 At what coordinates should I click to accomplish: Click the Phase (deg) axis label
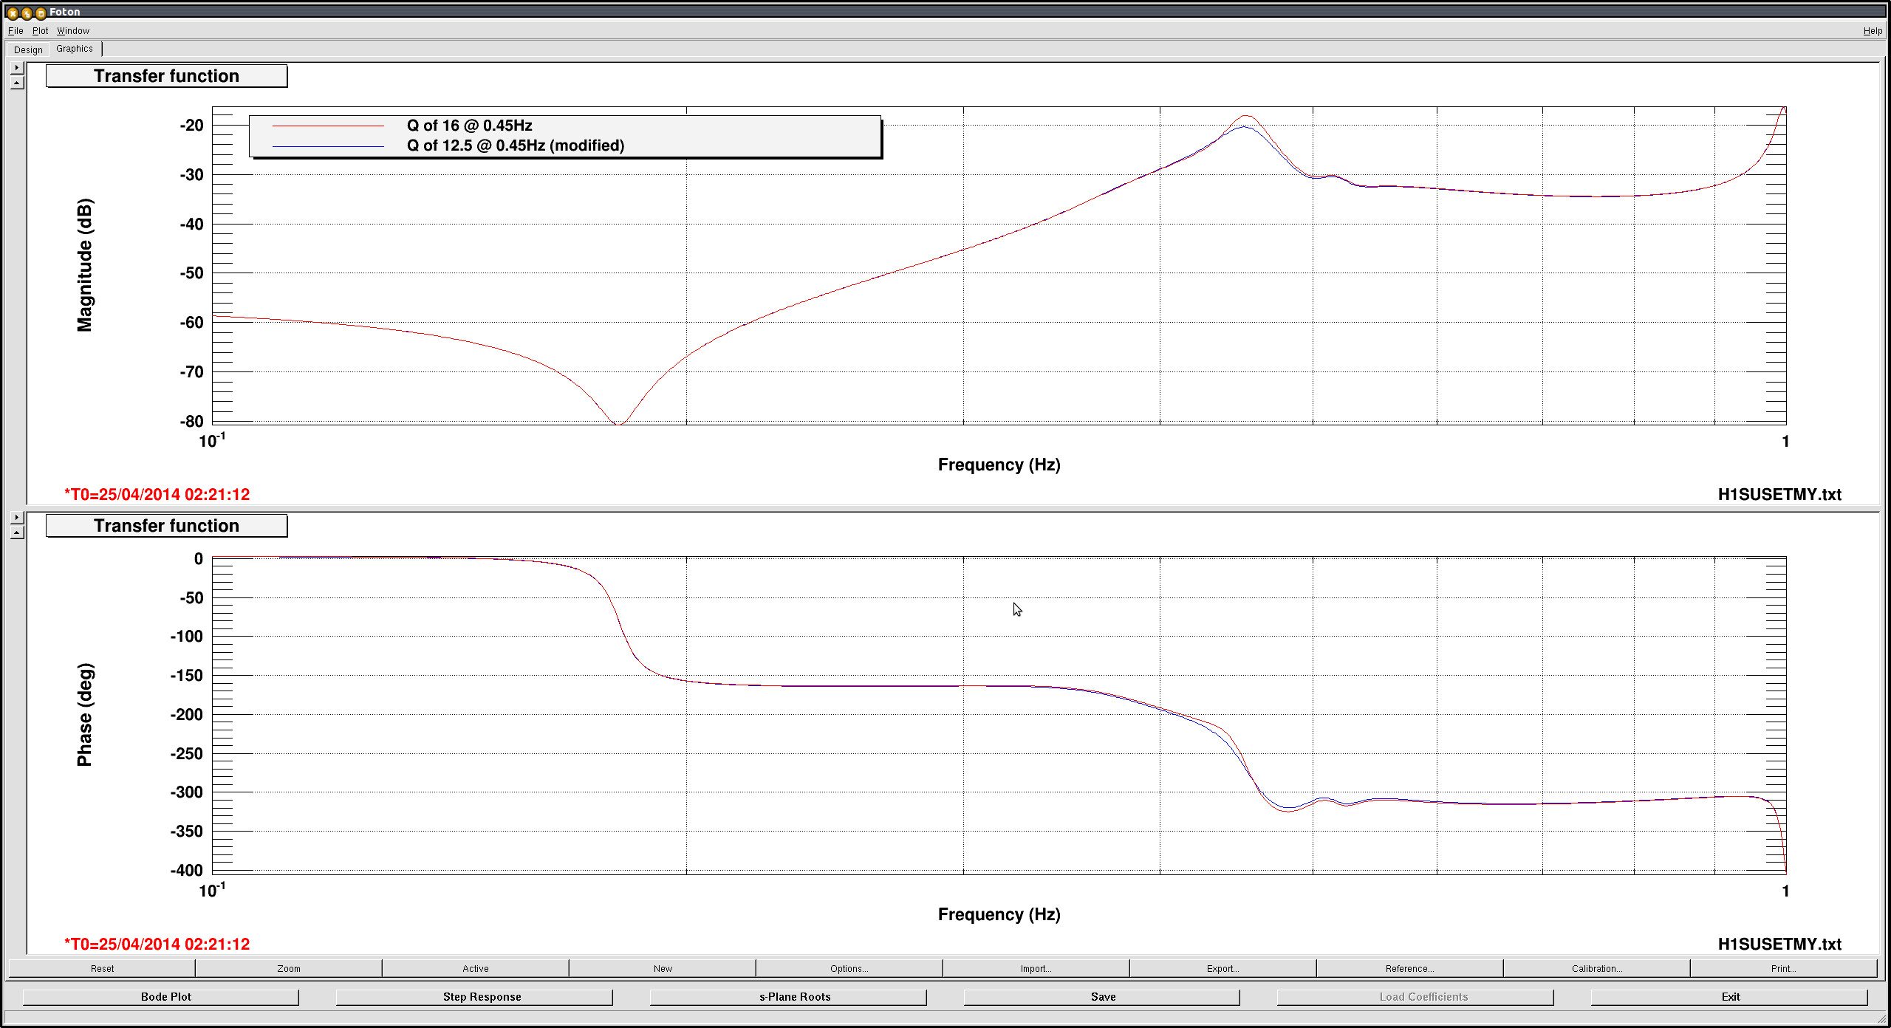pyautogui.click(x=85, y=715)
